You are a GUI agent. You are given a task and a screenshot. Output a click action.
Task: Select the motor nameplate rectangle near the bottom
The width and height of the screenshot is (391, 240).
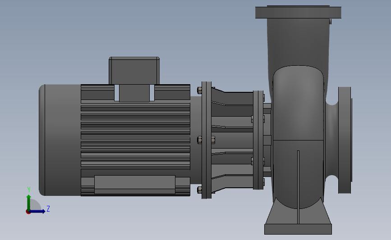pyautogui.click(x=135, y=185)
